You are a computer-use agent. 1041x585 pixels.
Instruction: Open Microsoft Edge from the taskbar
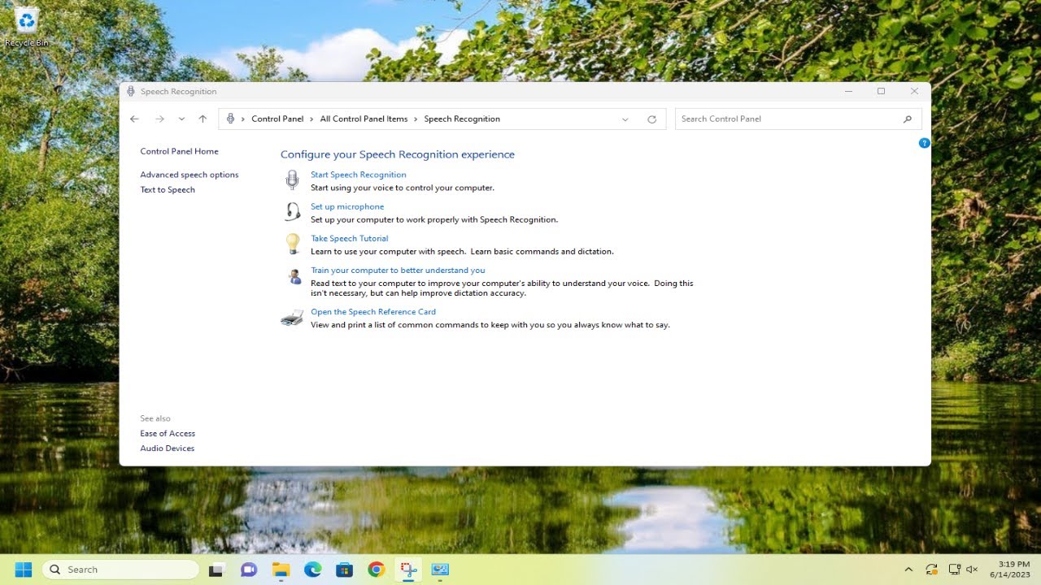tap(312, 570)
